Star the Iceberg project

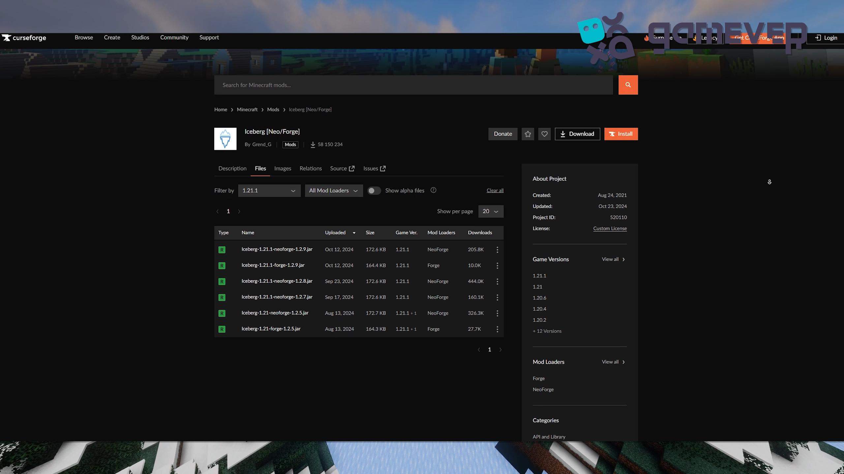[527, 134]
